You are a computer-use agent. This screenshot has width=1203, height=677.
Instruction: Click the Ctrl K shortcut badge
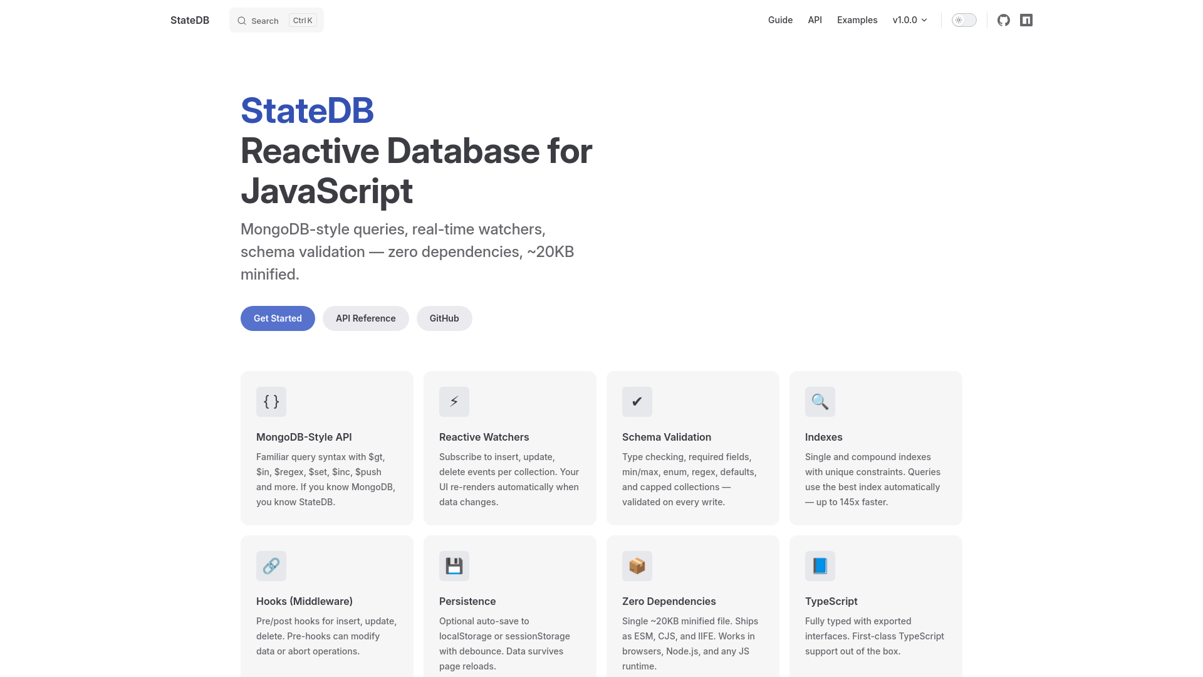point(303,21)
